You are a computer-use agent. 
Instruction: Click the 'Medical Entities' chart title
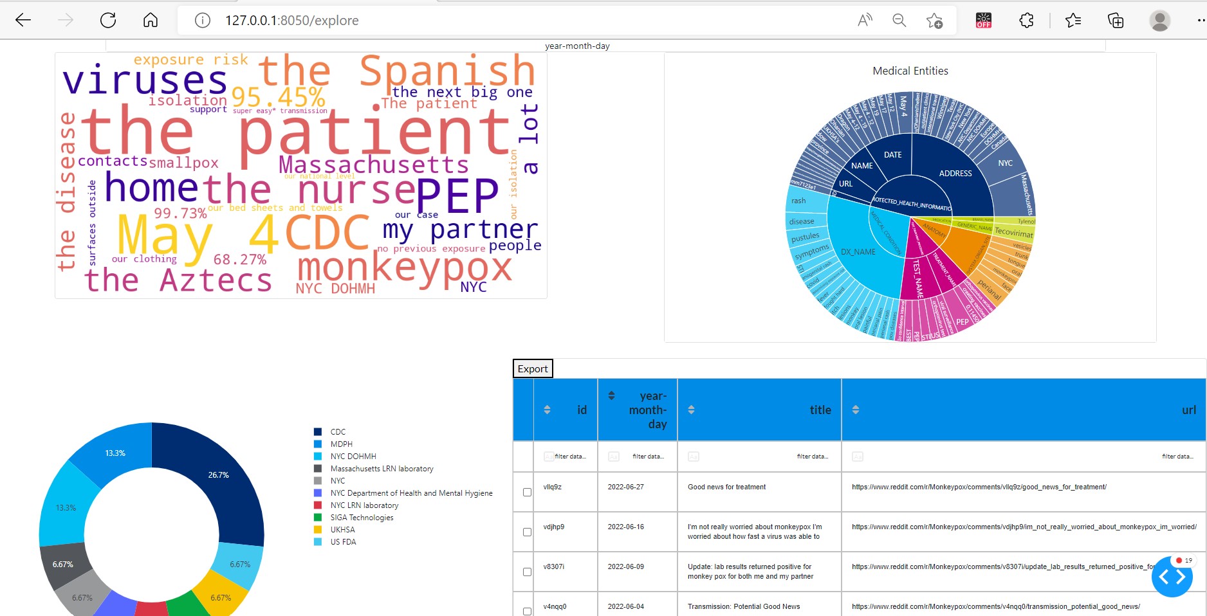910,71
